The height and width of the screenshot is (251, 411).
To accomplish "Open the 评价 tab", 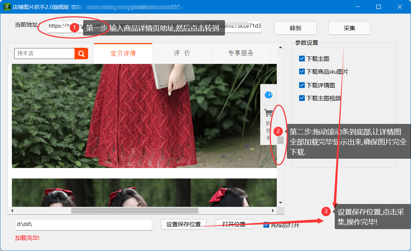I will (182, 54).
